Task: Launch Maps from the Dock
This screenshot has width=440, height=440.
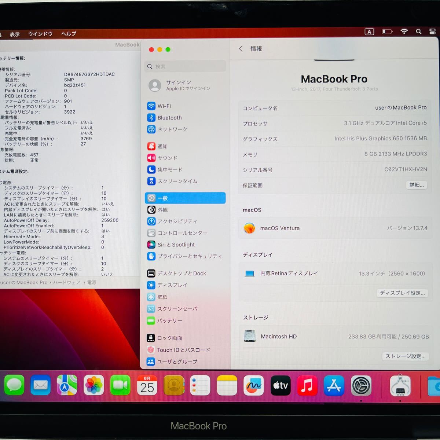Action: click(67, 385)
